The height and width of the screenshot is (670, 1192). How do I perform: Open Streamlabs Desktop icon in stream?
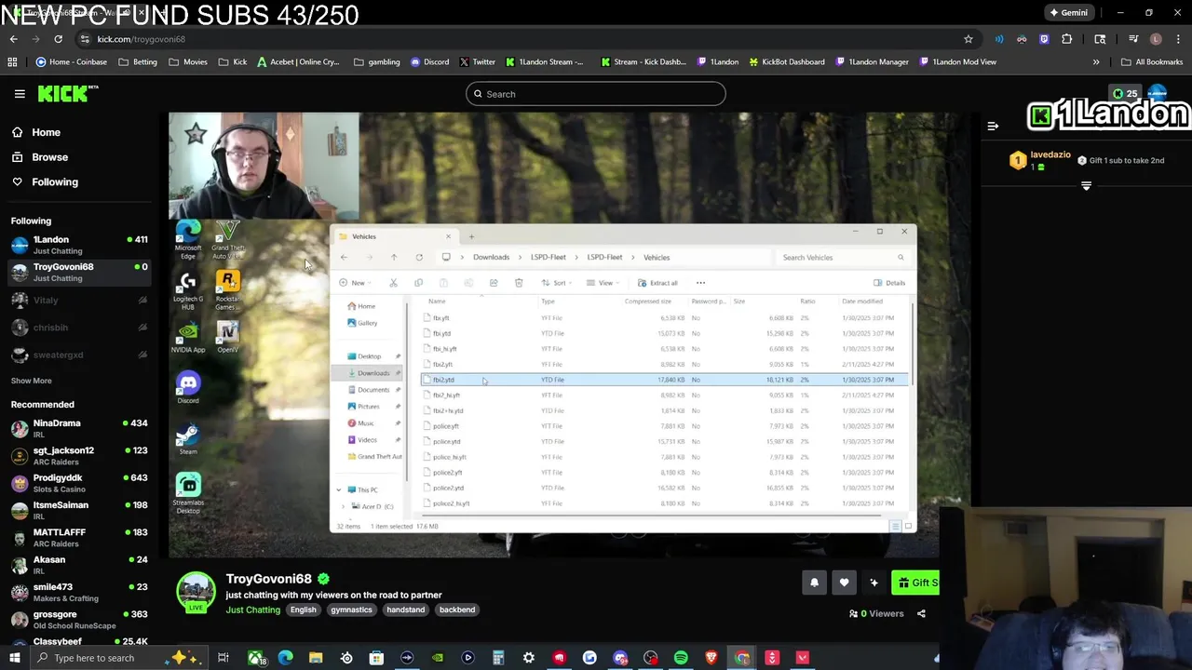pos(188,493)
